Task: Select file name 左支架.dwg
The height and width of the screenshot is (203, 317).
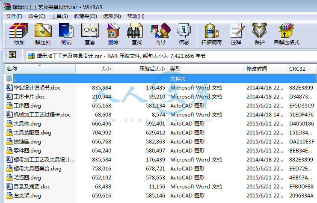Action: [x=27, y=196]
